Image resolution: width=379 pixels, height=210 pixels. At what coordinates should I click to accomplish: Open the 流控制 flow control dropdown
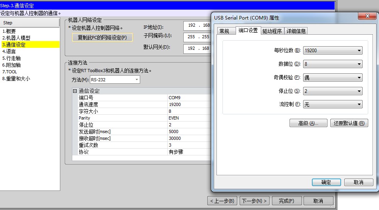333,104
